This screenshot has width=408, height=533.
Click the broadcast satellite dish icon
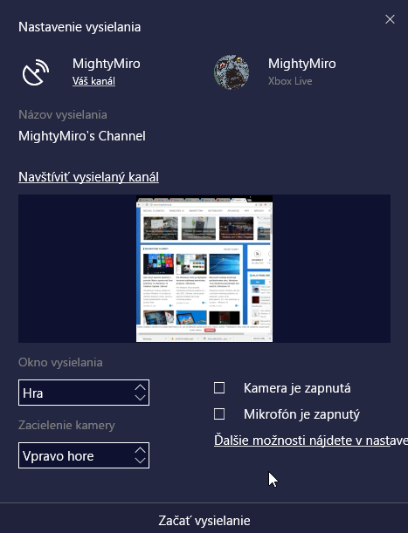click(36, 72)
